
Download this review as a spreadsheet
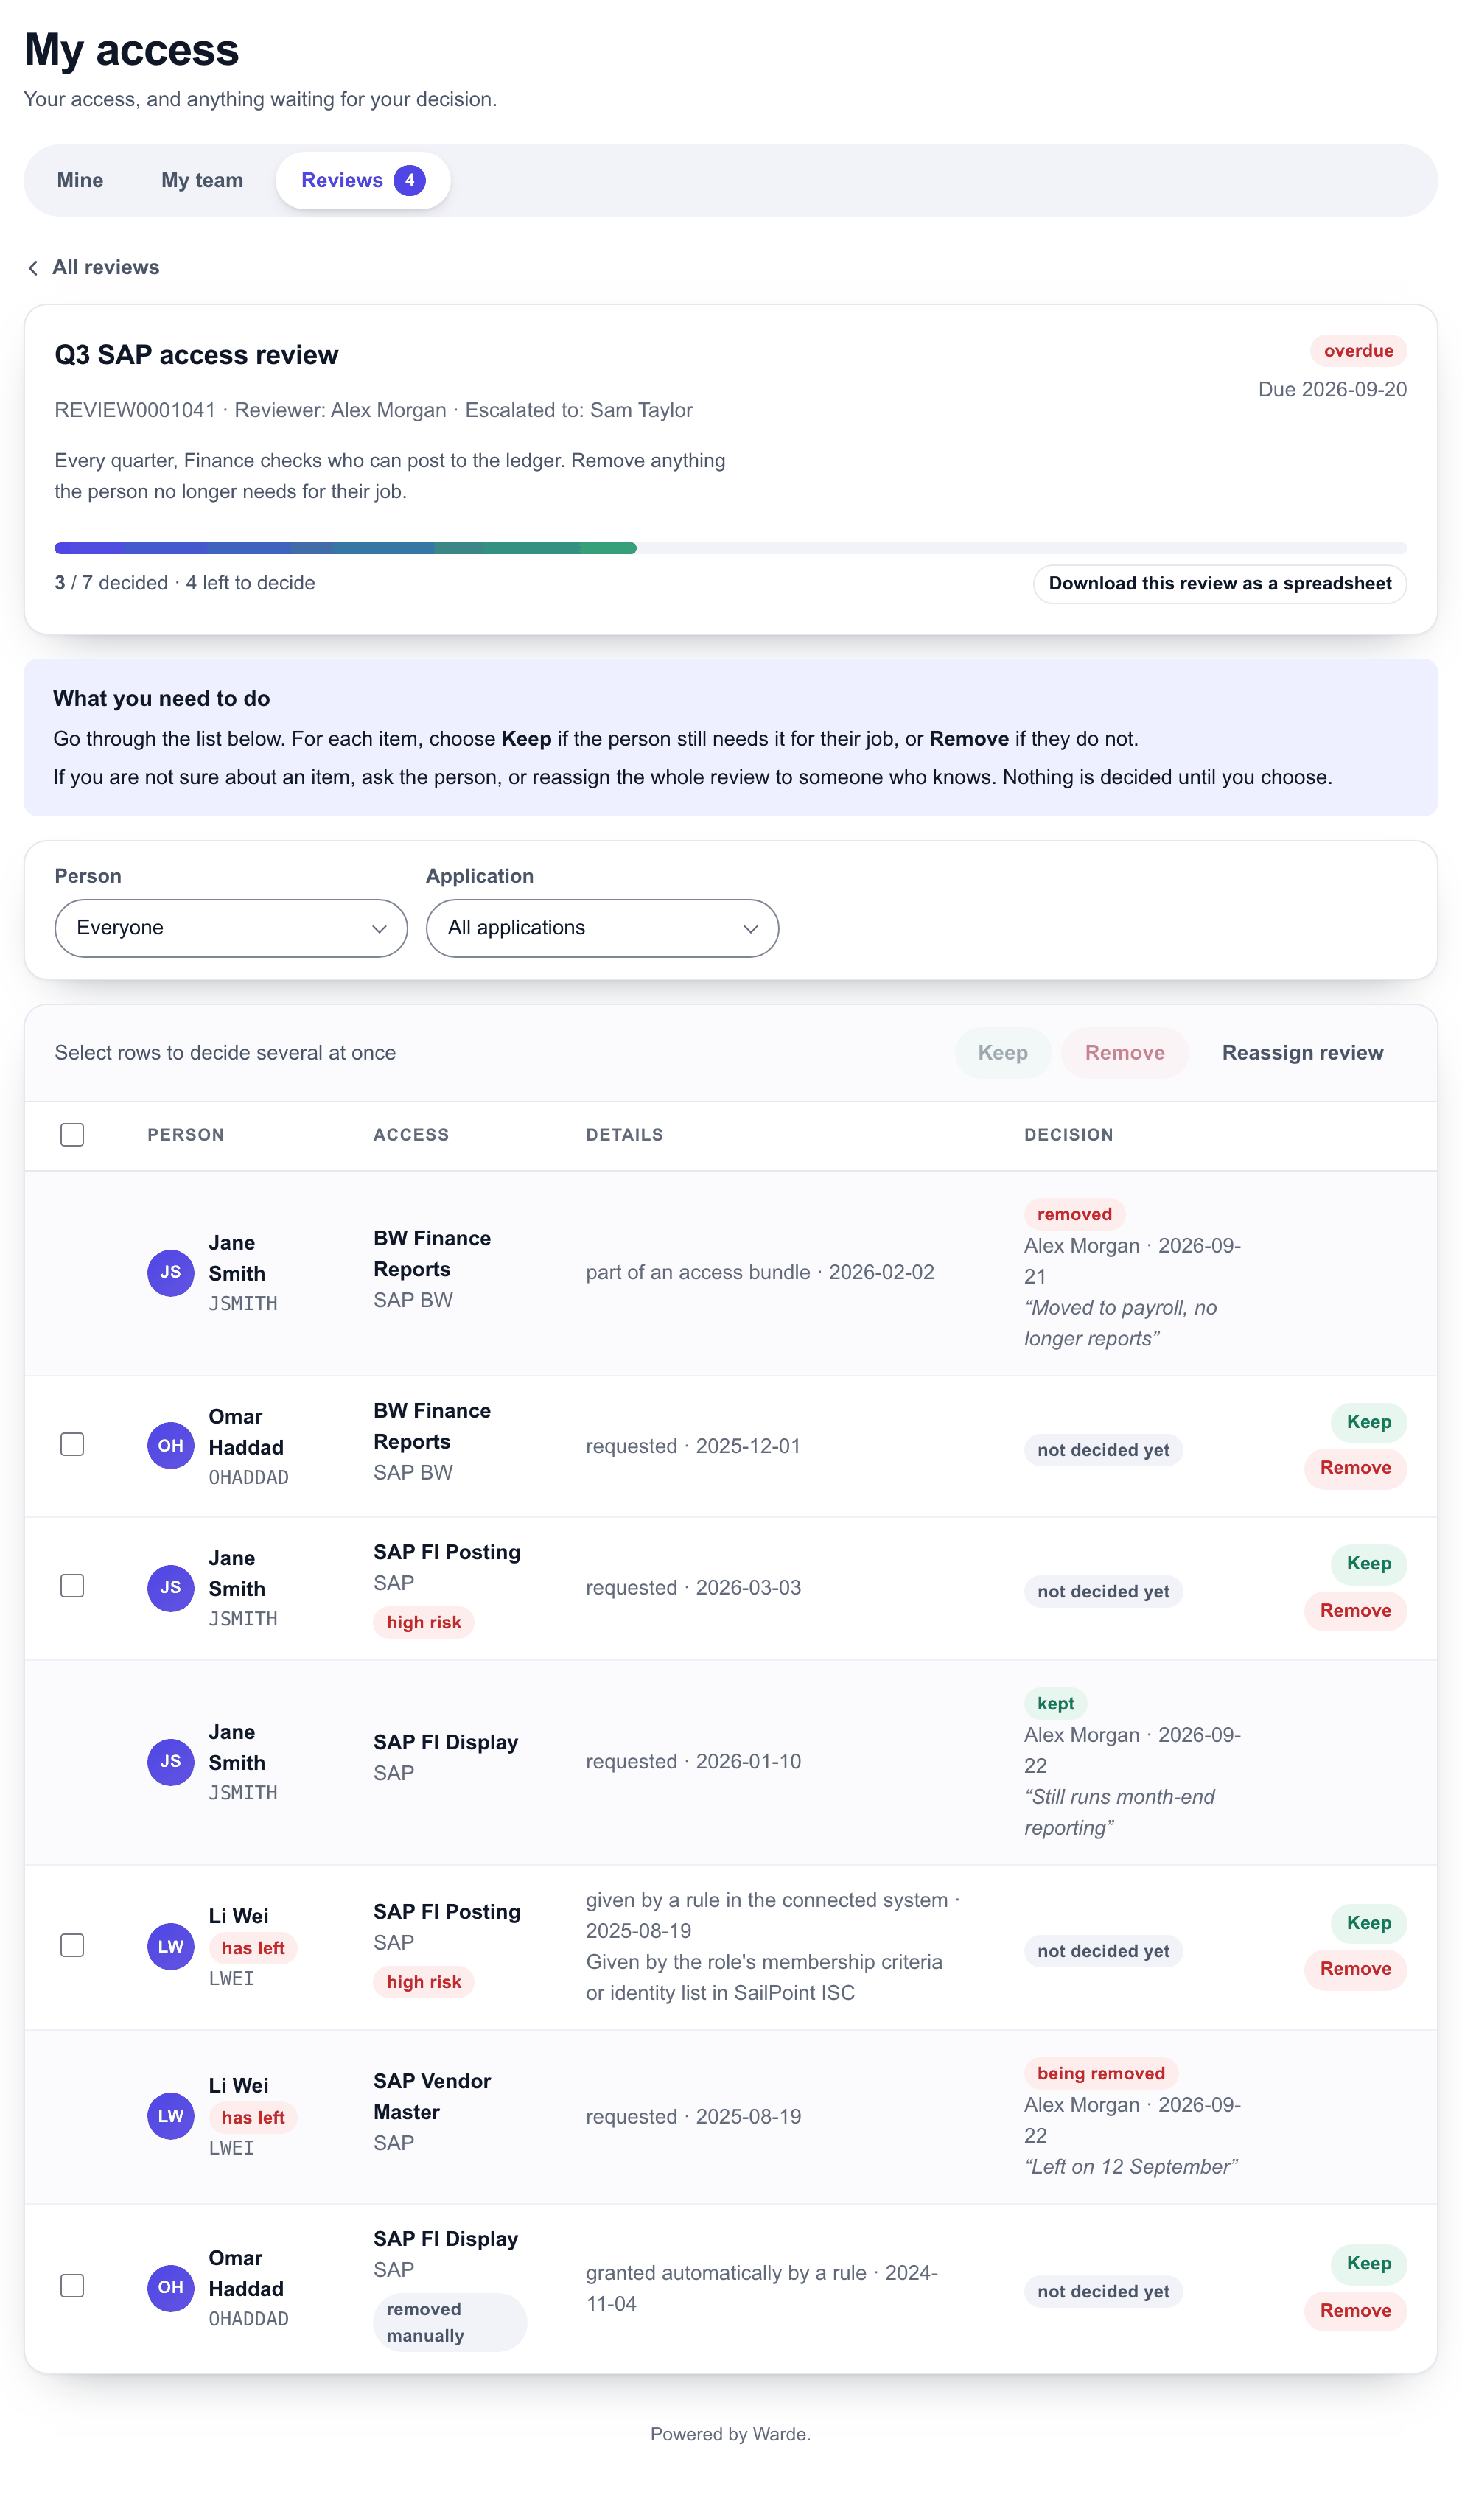(1220, 583)
